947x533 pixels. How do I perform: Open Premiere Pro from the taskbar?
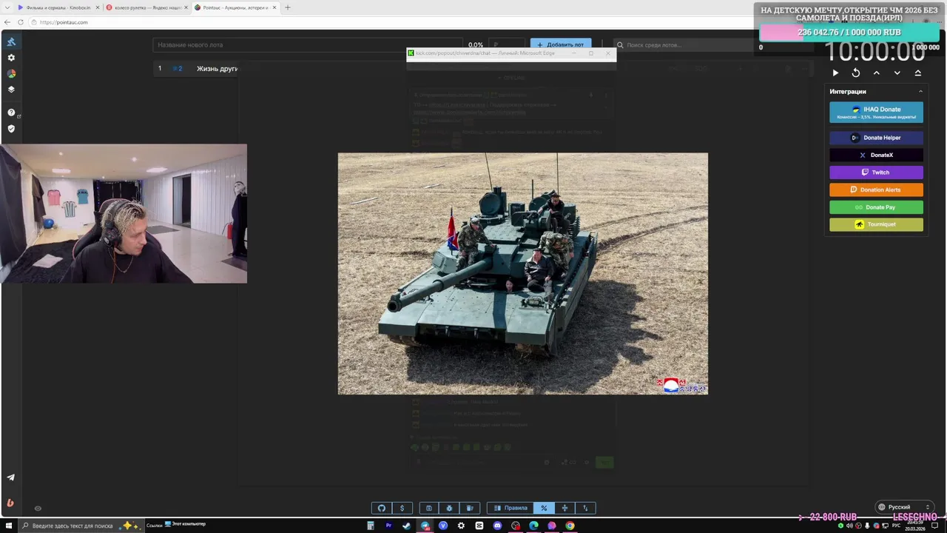point(388,526)
